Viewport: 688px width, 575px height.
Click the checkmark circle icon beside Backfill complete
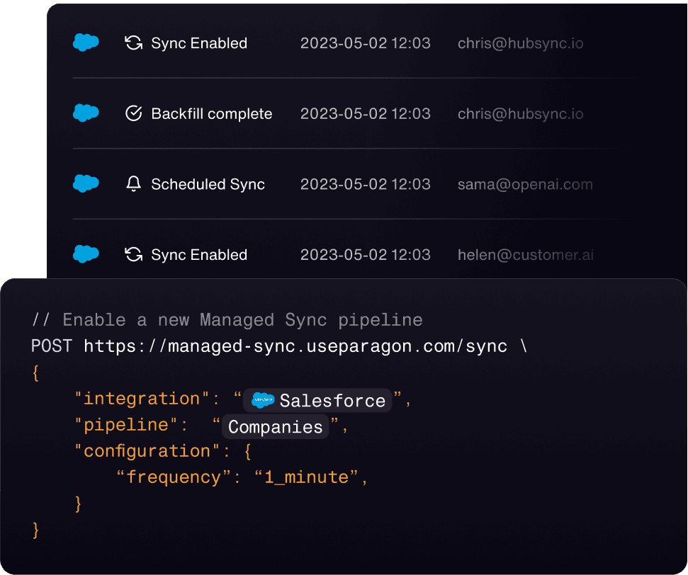coord(133,113)
